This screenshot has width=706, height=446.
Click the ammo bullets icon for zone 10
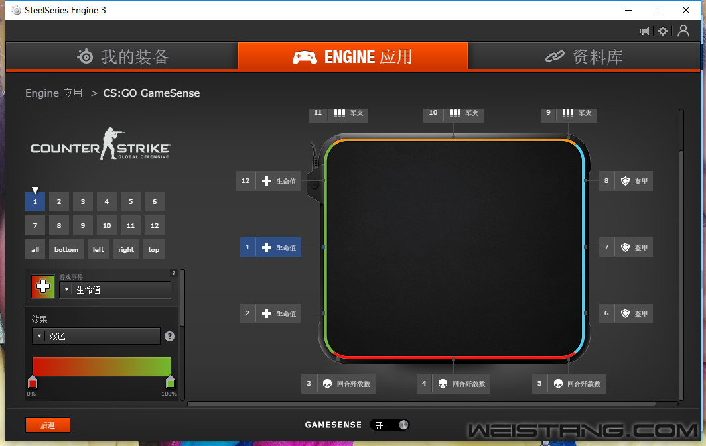pyautogui.click(x=455, y=113)
